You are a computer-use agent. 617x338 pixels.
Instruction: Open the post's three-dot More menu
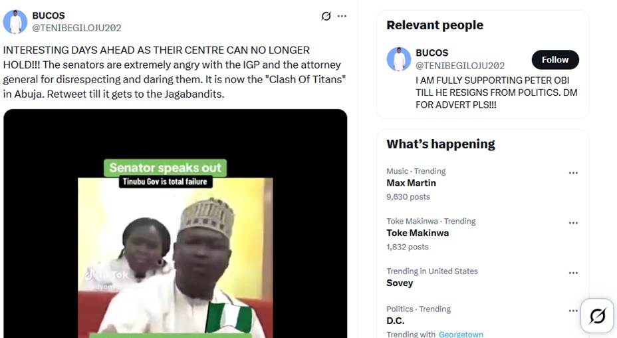pyautogui.click(x=342, y=17)
